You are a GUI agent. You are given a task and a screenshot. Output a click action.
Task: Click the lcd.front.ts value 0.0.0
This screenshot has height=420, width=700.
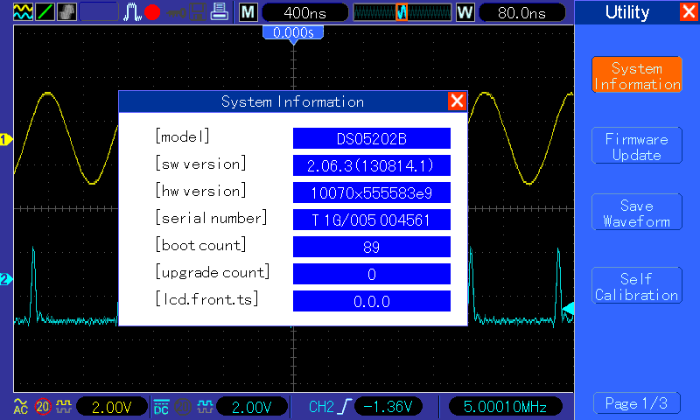click(x=371, y=301)
